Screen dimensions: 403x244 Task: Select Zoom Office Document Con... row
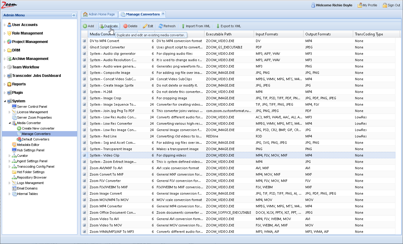coord(238,213)
